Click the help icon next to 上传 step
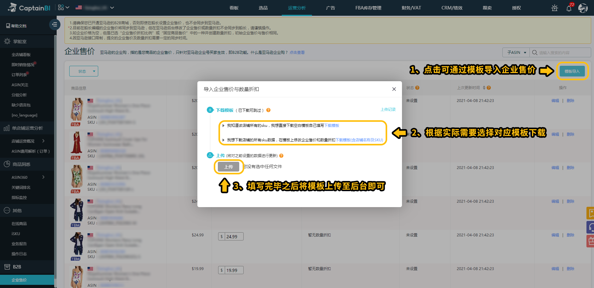 tap(281, 156)
